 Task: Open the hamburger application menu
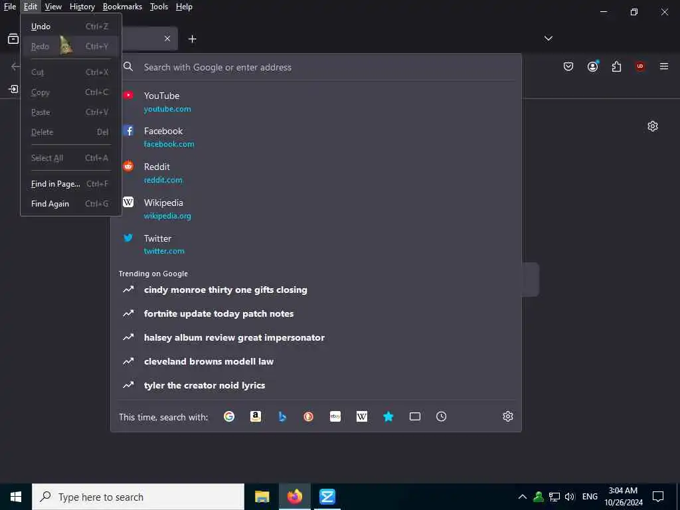coord(663,66)
